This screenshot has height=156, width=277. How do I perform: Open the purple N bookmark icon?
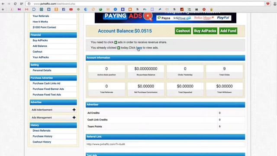19,10
